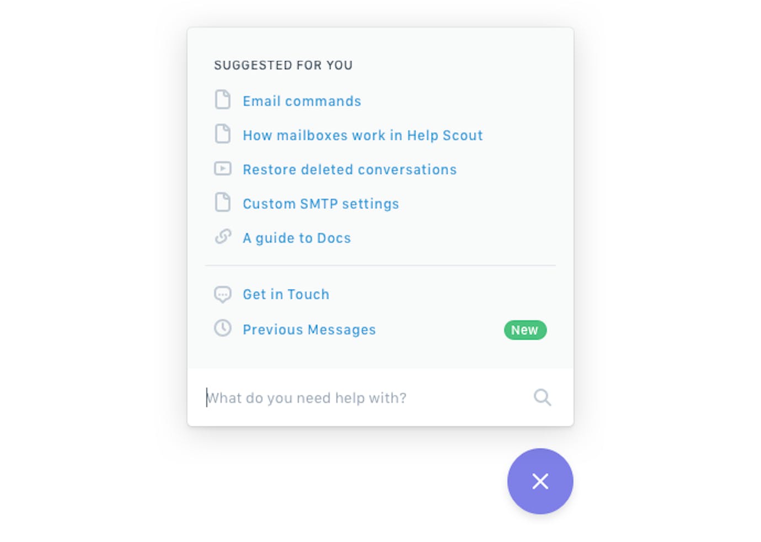This screenshot has width=761, height=542.
Task: Click the Suggested For You heading
Action: (283, 65)
